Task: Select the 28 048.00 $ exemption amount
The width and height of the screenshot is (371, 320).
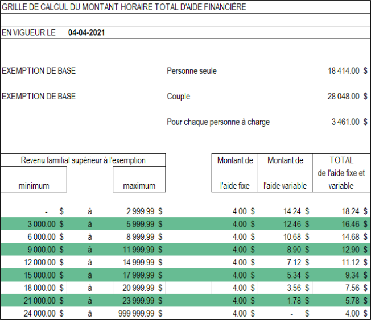Action: pos(347,96)
